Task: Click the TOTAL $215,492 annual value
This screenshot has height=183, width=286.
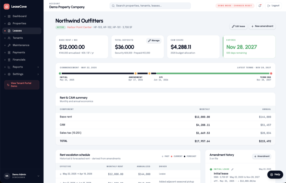Action: pos(265,141)
